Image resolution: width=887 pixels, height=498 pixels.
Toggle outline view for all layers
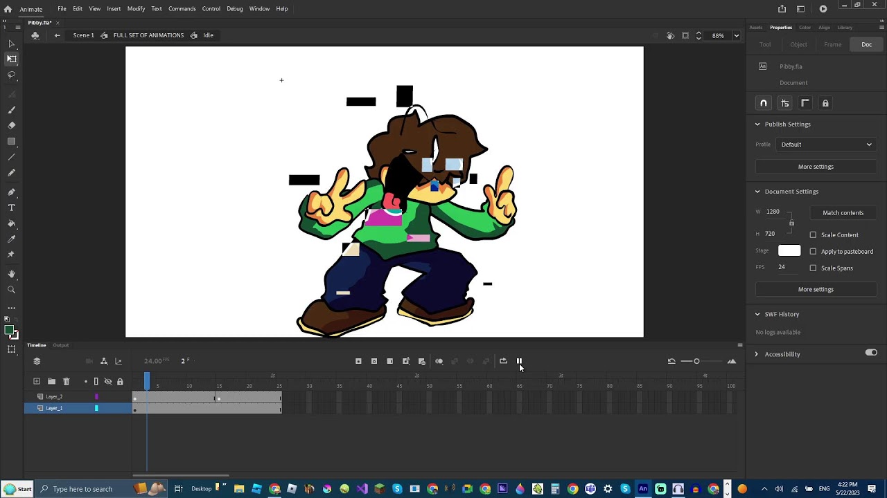(96, 381)
